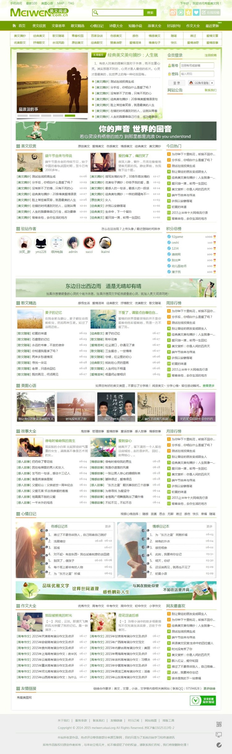Open 文章荟萃 in the main navigation
232x754 pixels.
(x=58, y=26)
